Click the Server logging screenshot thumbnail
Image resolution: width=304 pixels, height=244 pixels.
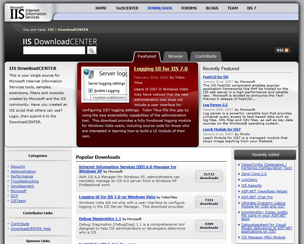(105, 85)
